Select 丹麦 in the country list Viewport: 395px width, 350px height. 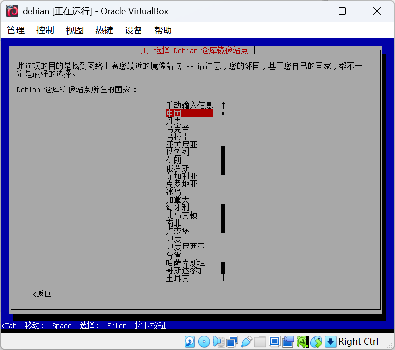173,121
